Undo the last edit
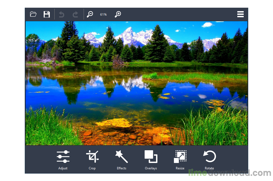The image size is (273, 181). click(62, 14)
